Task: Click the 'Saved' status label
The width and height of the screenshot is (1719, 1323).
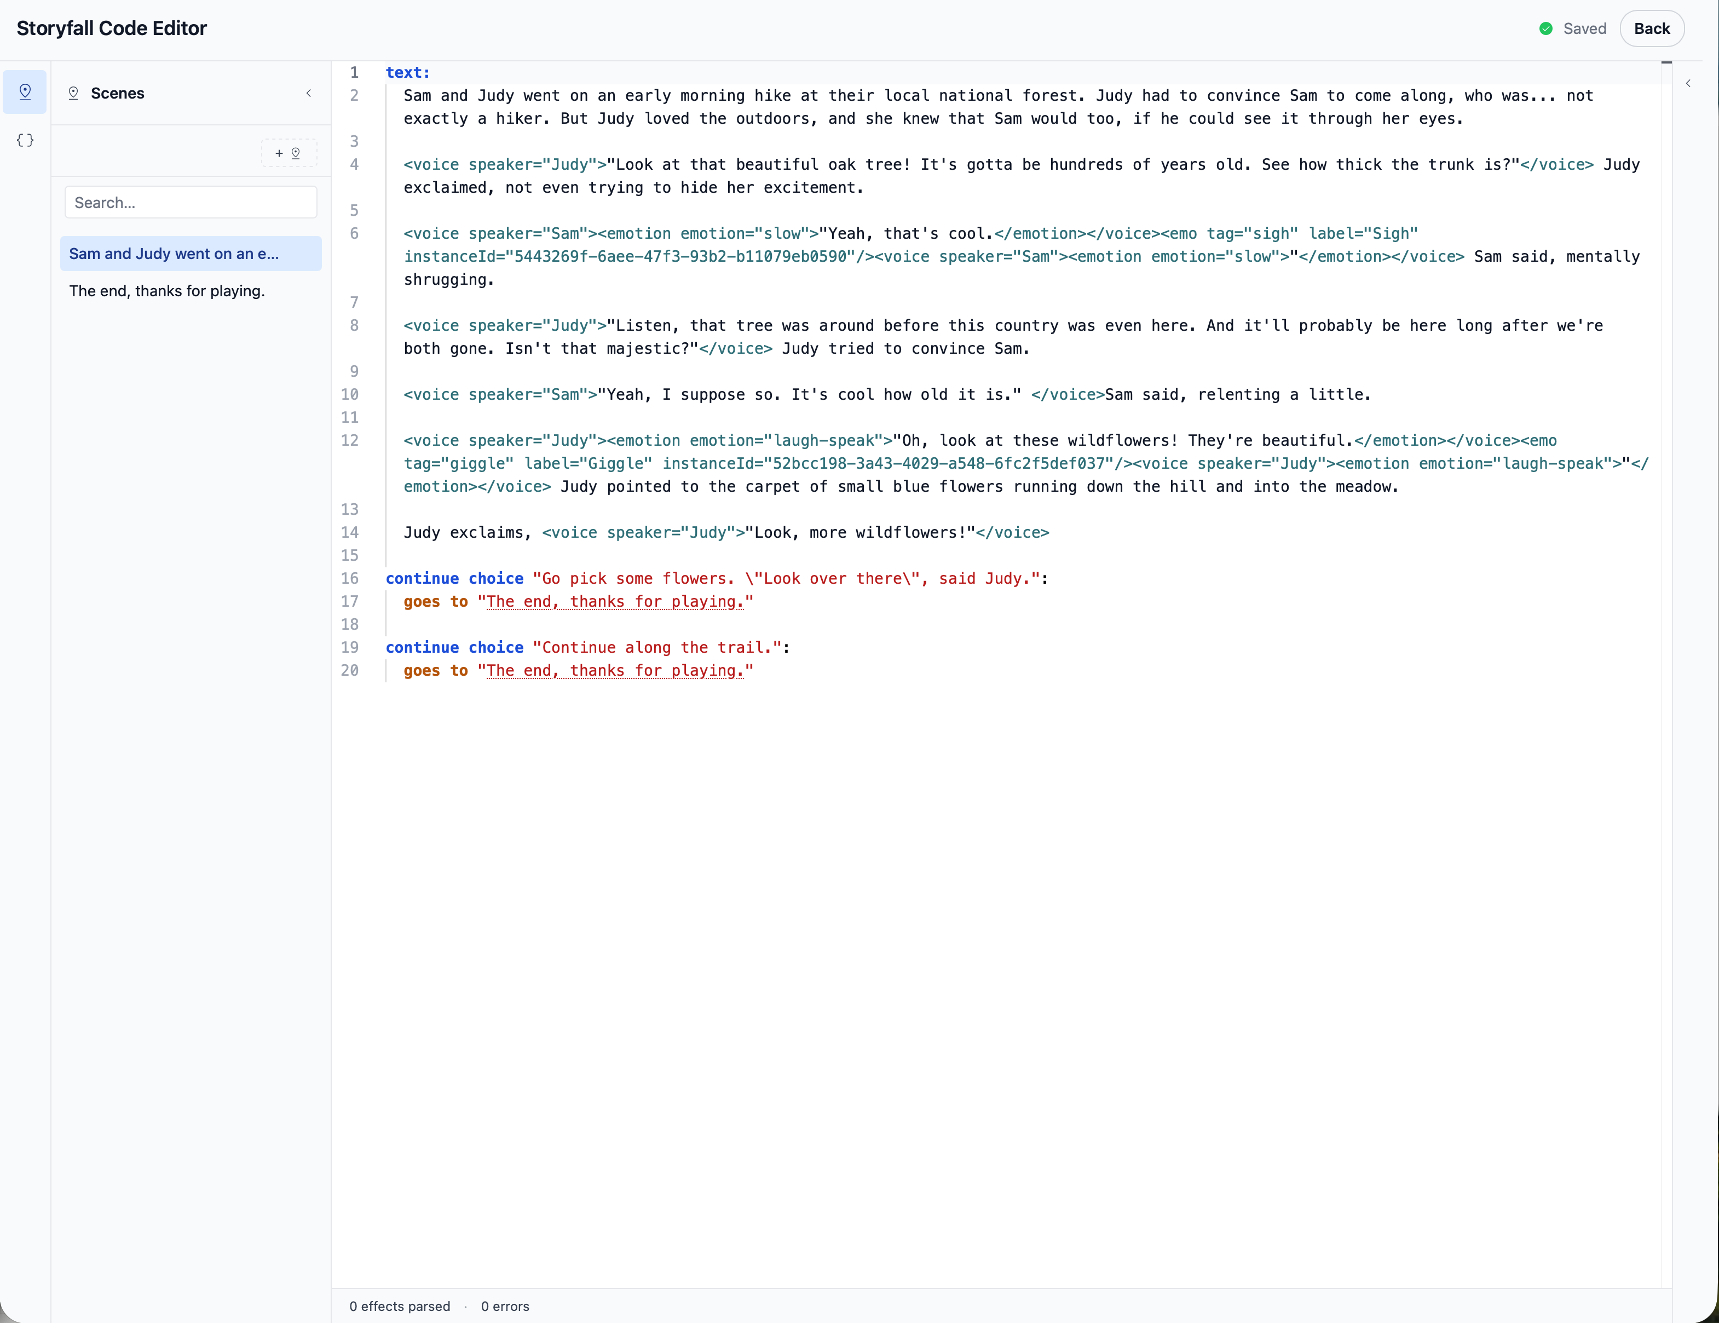Action: (1584, 28)
